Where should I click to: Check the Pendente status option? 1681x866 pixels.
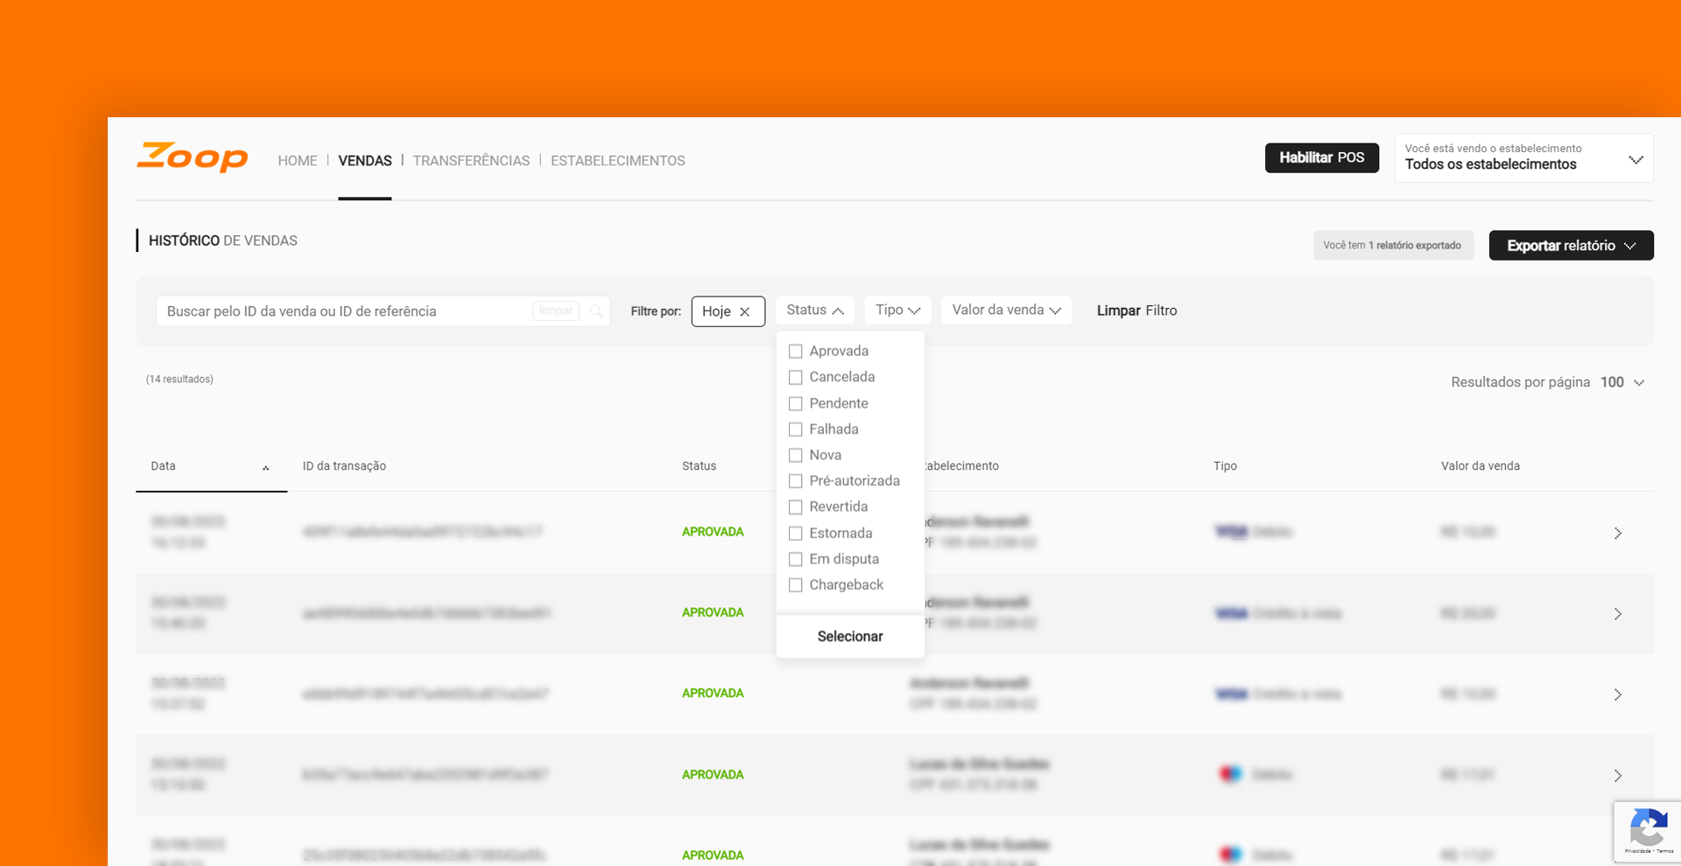[x=795, y=403]
